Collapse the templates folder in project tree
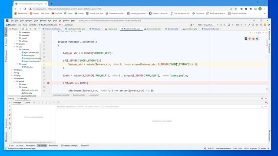Image resolution: width=278 pixels, height=156 pixels. [x=12, y=78]
